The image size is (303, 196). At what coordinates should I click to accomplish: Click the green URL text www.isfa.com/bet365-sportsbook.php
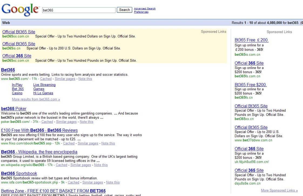click(29, 182)
